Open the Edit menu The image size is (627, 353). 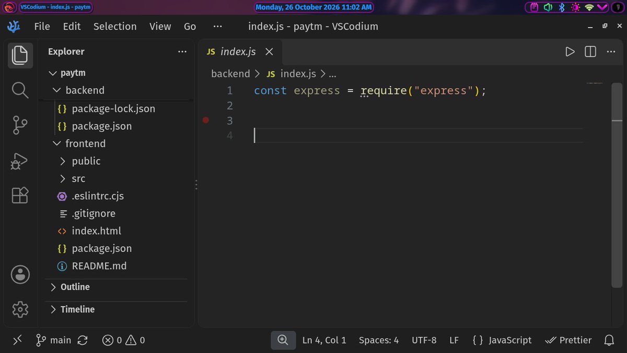click(x=72, y=26)
